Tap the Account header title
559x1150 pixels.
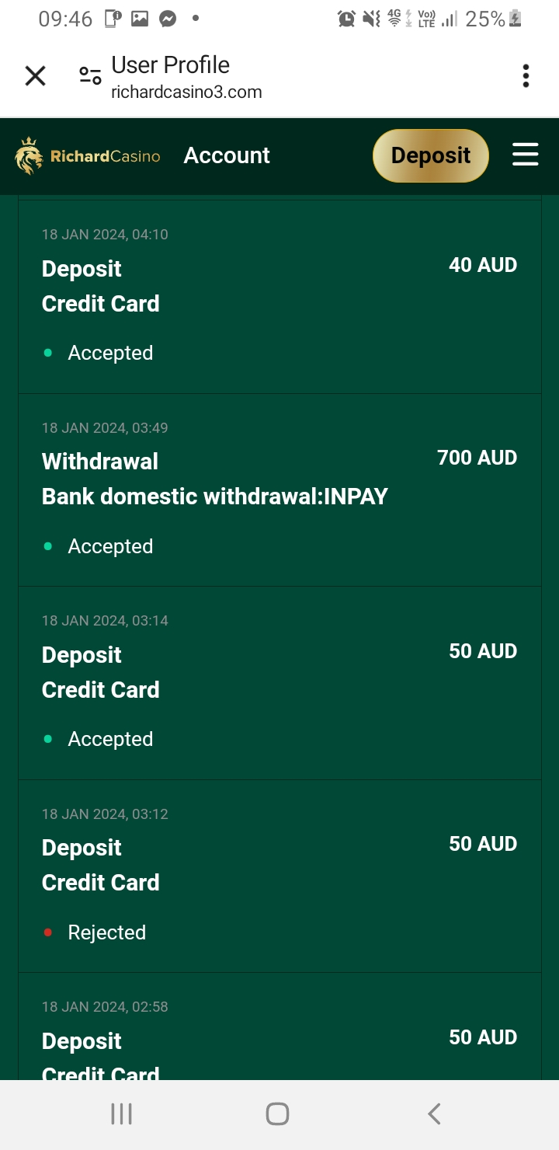[x=227, y=155]
